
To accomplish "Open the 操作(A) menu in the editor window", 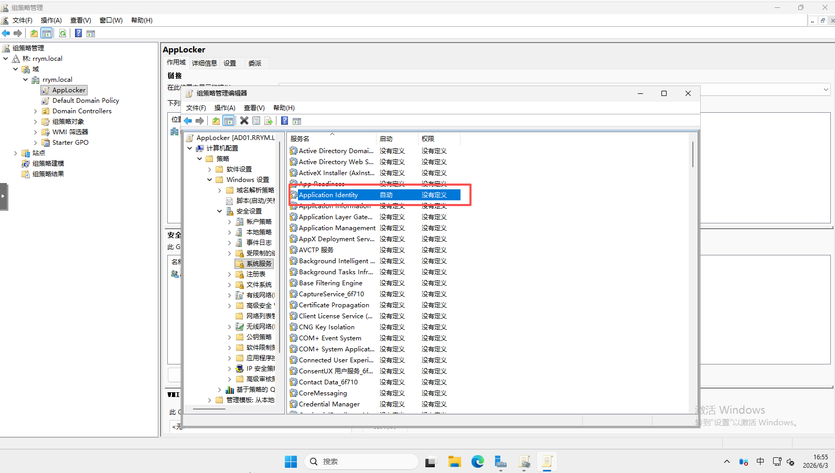I will [225, 108].
